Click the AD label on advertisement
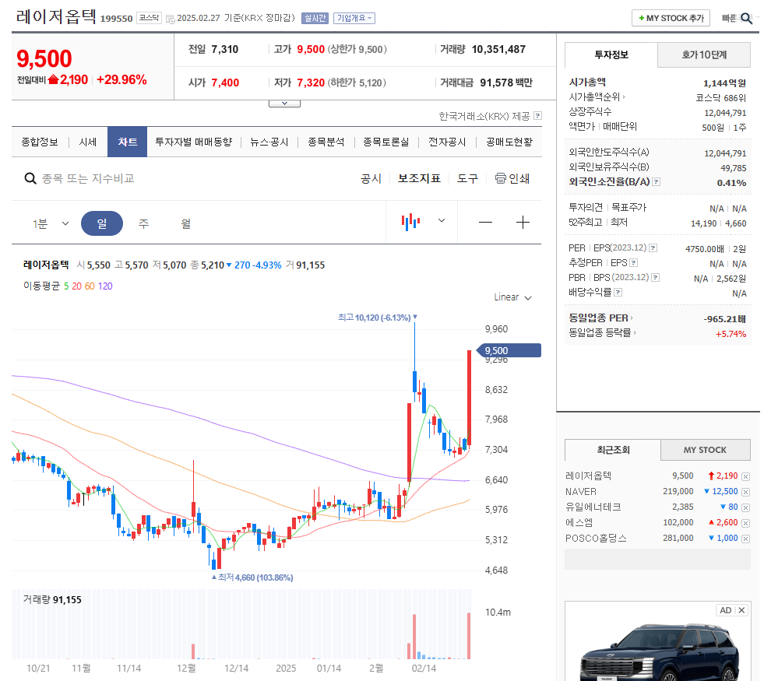Viewport: 764px width, 681px height. click(726, 610)
